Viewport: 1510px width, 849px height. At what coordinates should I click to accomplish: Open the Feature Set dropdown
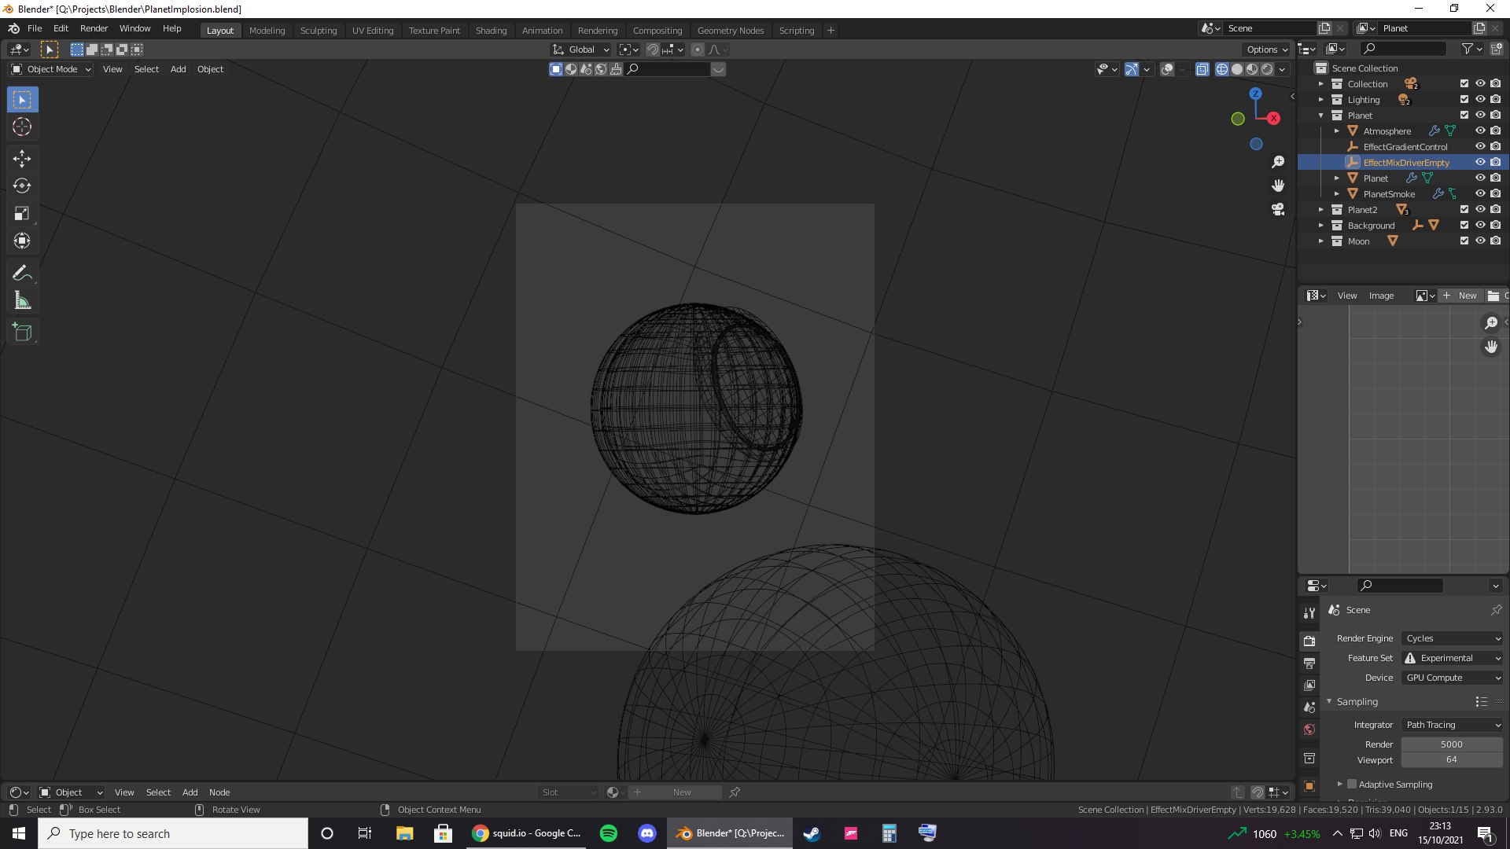click(1452, 658)
